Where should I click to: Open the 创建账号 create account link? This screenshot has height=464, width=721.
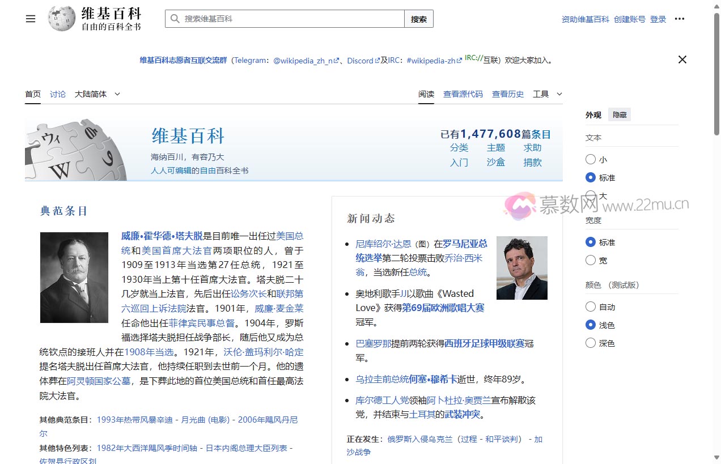coord(629,19)
